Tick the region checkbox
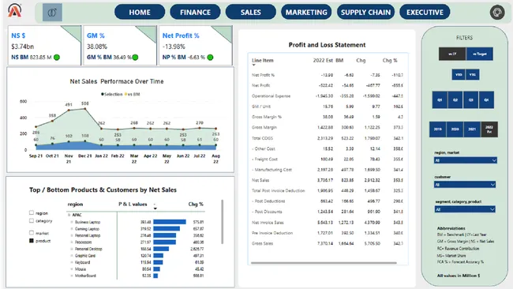Viewport: 513px width, 289px height. coord(32,212)
